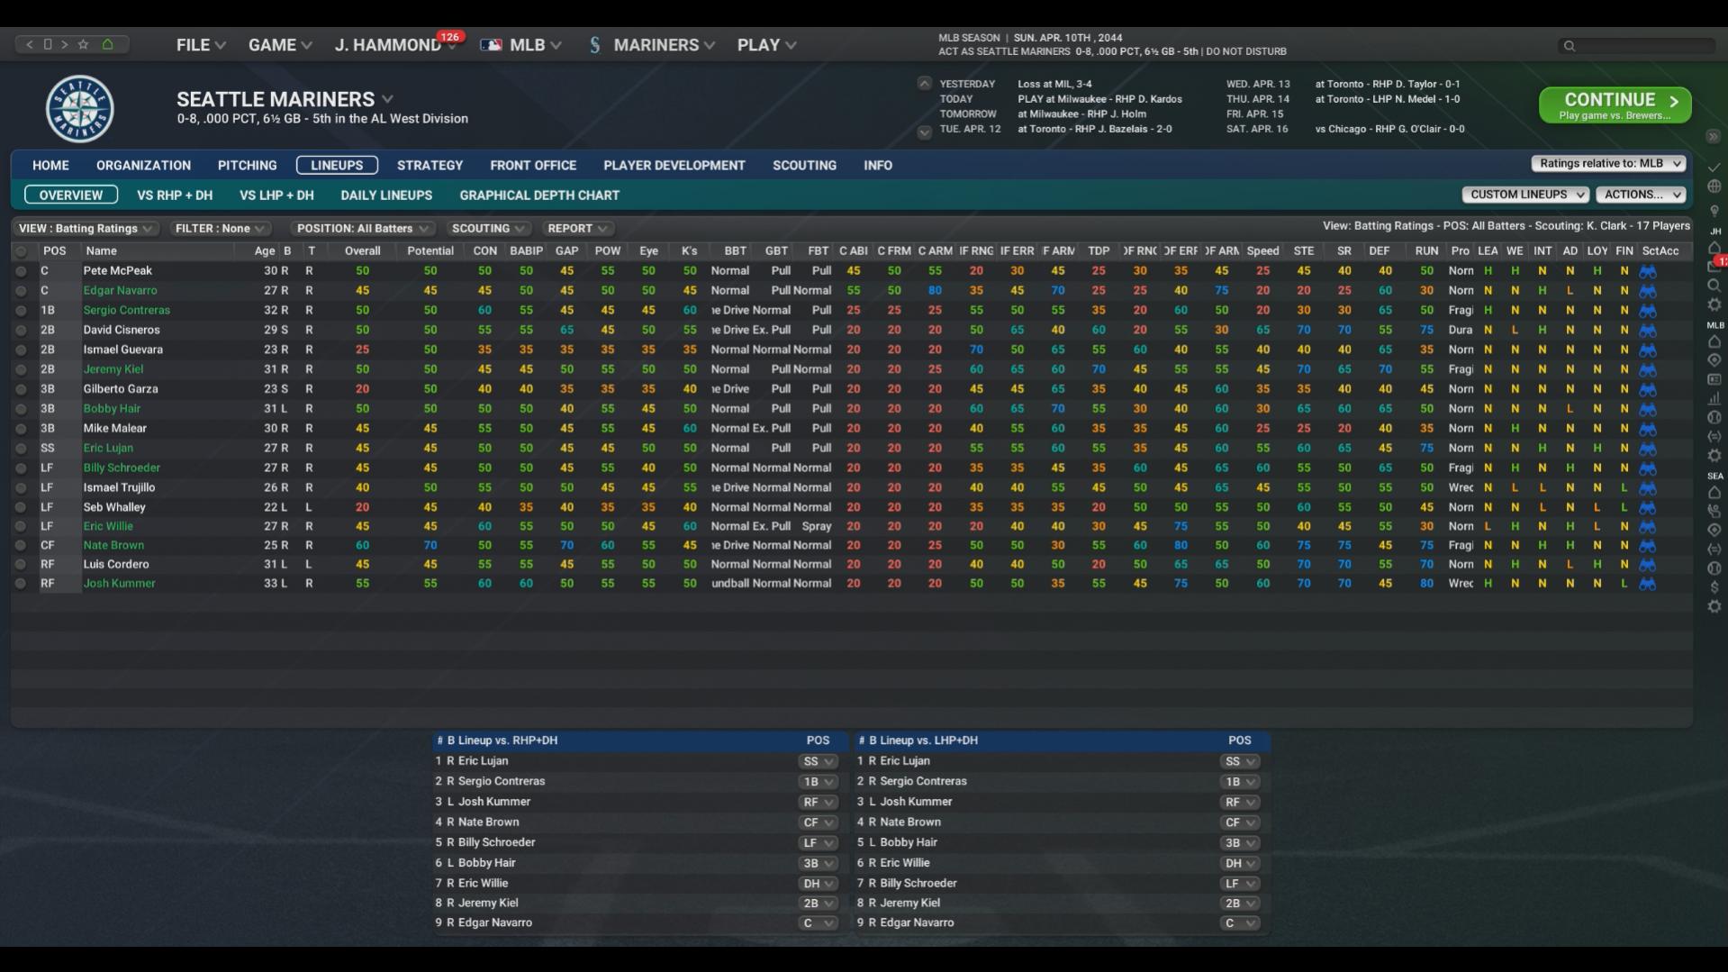Open the MARINERS team menu
This screenshot has height=972, width=1728.
pyautogui.click(x=652, y=45)
